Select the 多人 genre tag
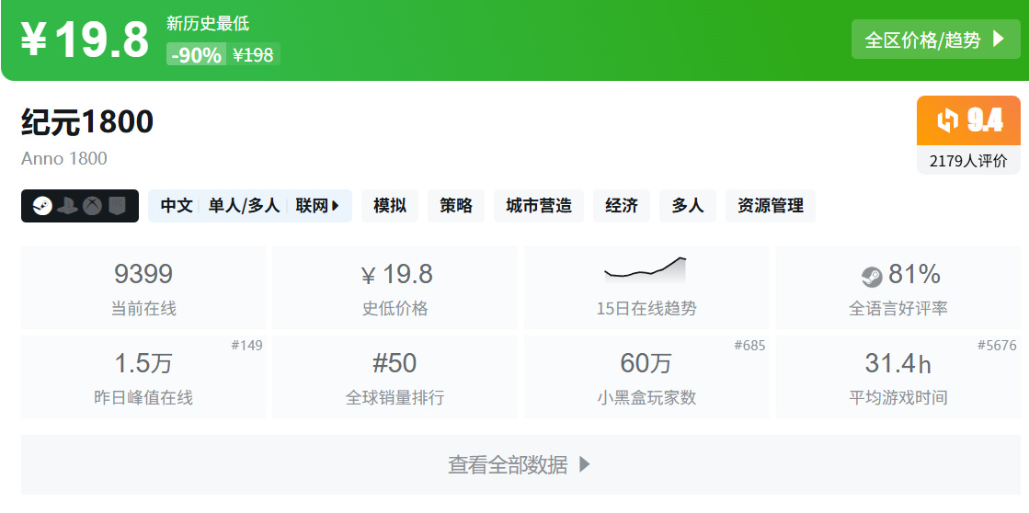 click(x=688, y=206)
